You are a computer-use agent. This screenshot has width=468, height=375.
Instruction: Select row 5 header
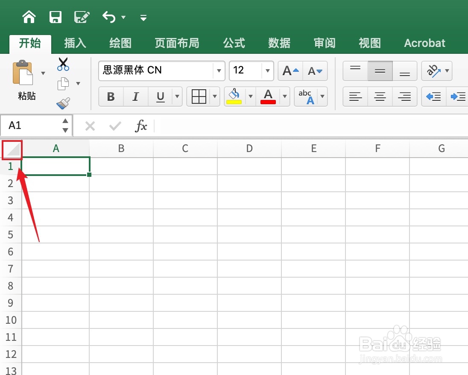point(10,234)
